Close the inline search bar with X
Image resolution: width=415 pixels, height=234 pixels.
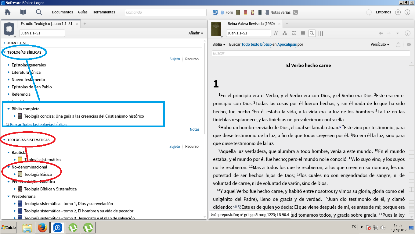(409, 44)
